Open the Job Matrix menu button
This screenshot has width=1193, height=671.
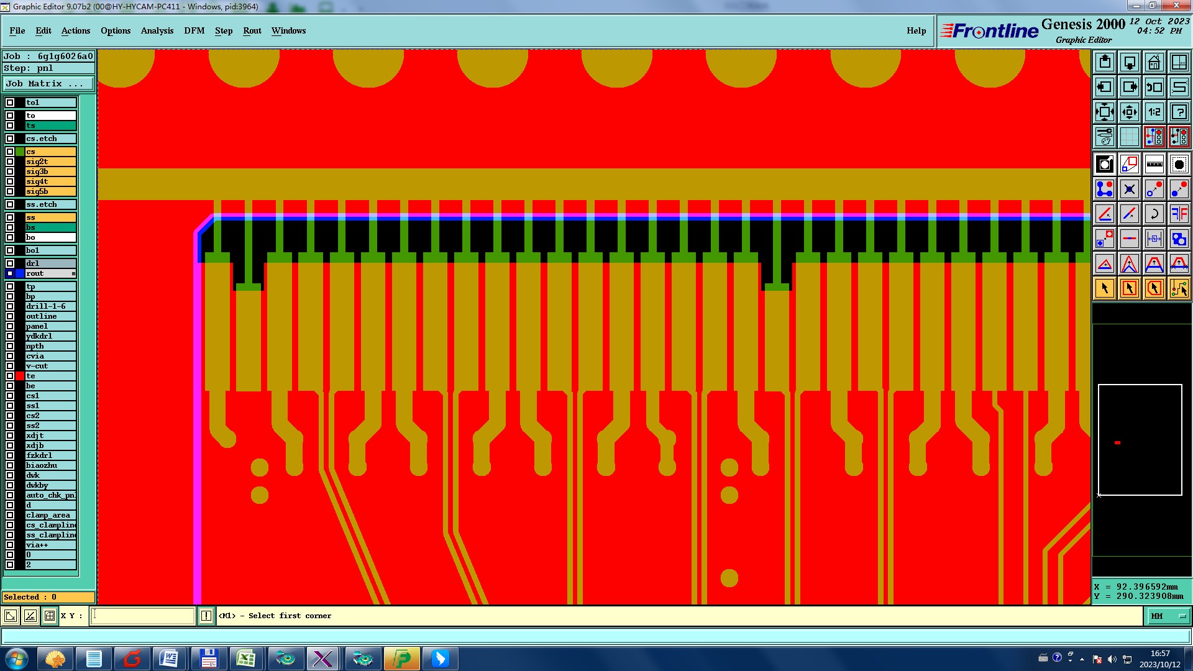pyautogui.click(x=48, y=83)
